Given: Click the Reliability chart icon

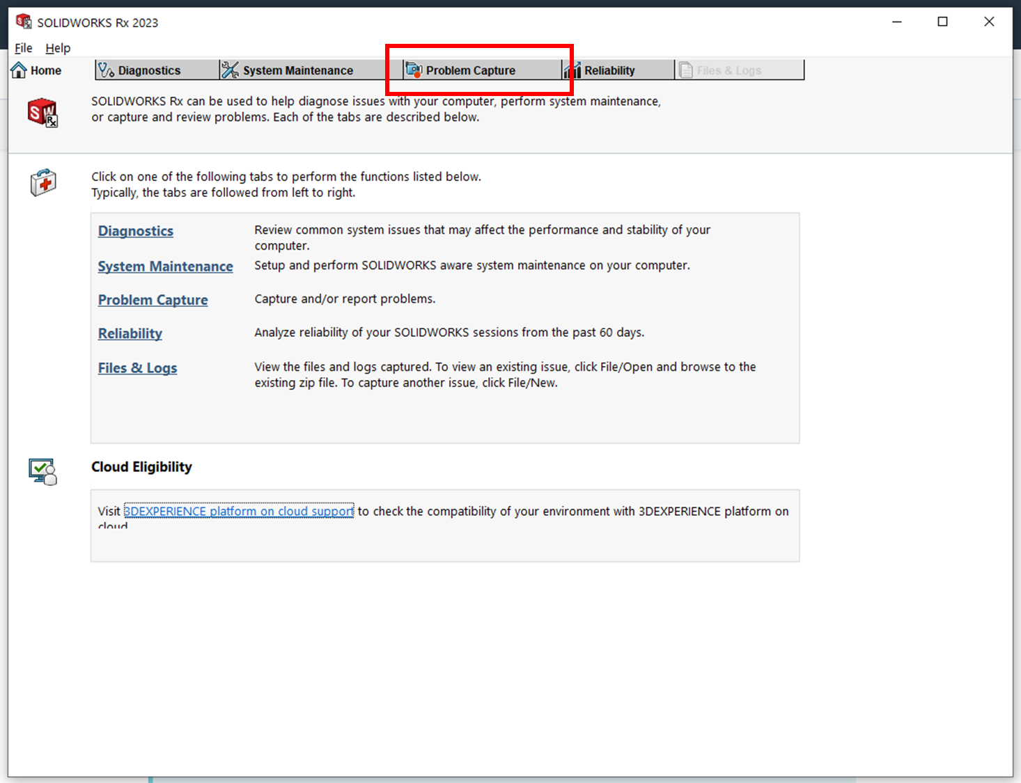Looking at the screenshot, I should point(572,70).
